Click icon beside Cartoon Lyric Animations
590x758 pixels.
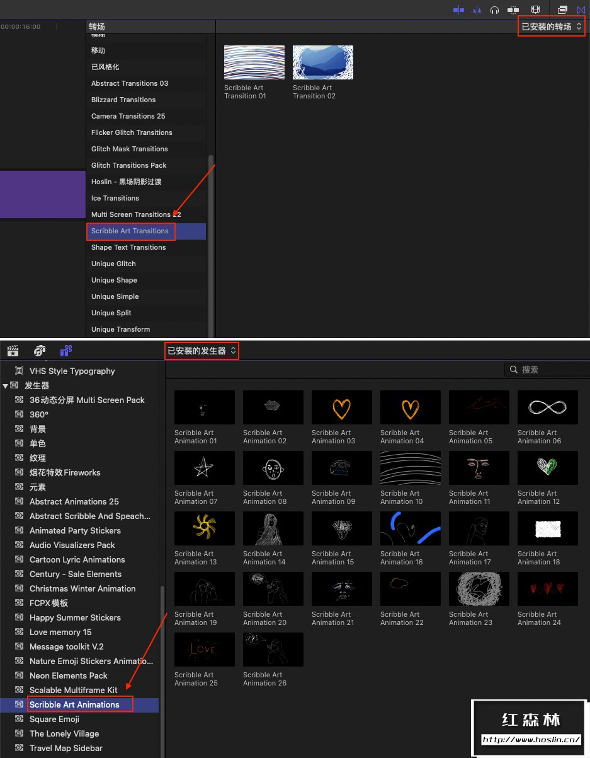click(20, 559)
